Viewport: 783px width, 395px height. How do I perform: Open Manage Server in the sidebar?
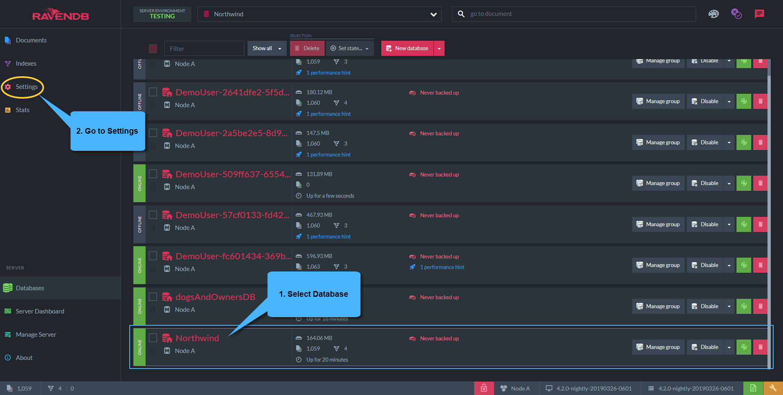pyautogui.click(x=36, y=334)
